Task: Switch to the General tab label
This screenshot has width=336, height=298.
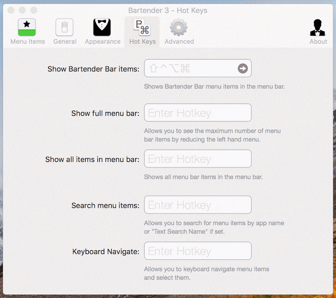Action: [x=65, y=41]
